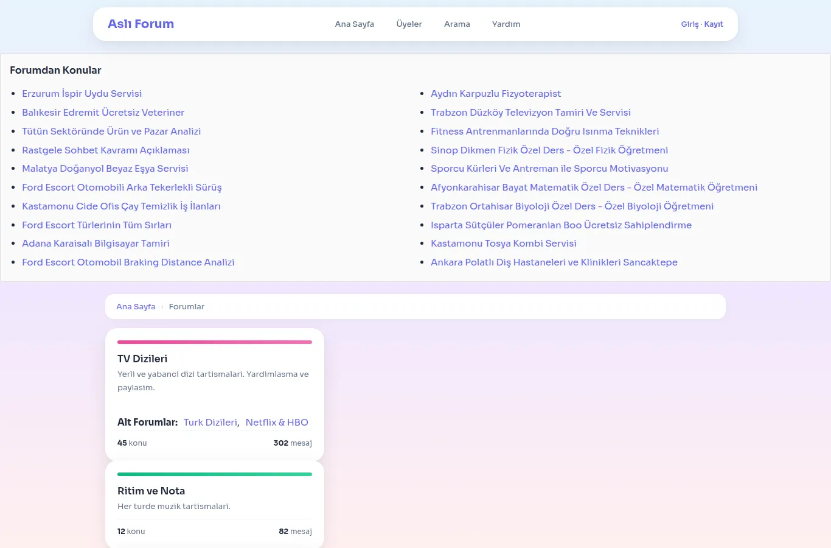
Task: Open Fitness Antrenmanlarında Doğru Isınma Teknikleri
Action: tap(544, 132)
